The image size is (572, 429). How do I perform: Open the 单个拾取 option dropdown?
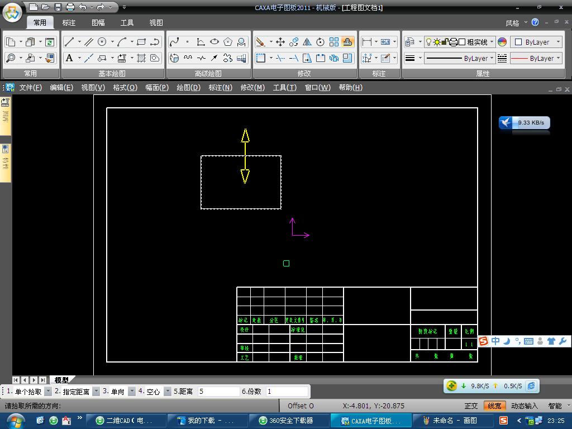coord(48,392)
